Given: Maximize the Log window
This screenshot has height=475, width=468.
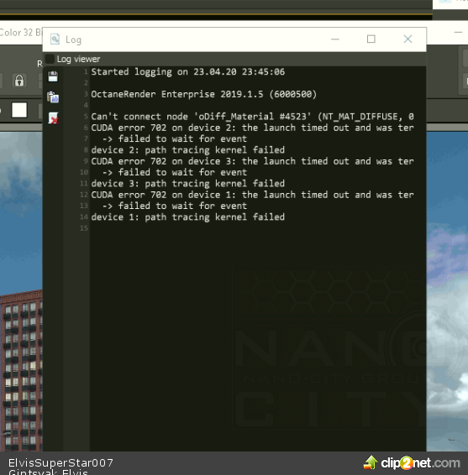Looking at the screenshot, I should tap(371, 39).
